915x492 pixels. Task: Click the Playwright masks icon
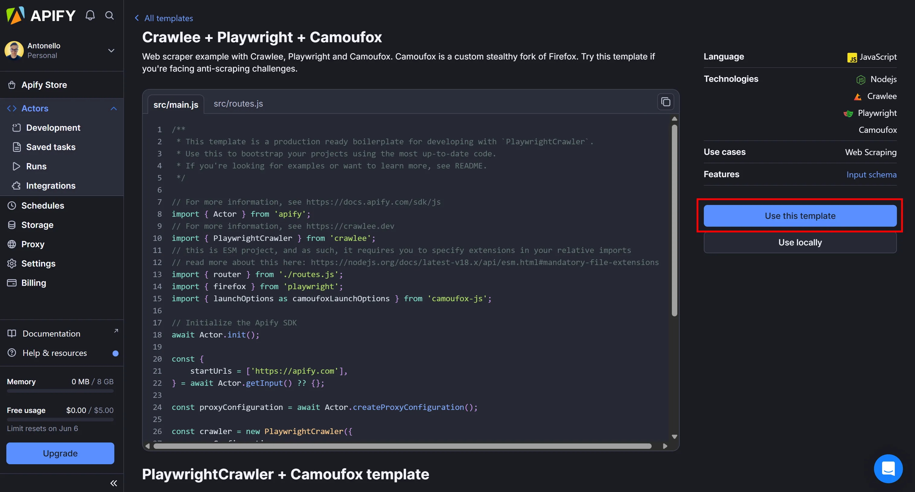(x=848, y=113)
